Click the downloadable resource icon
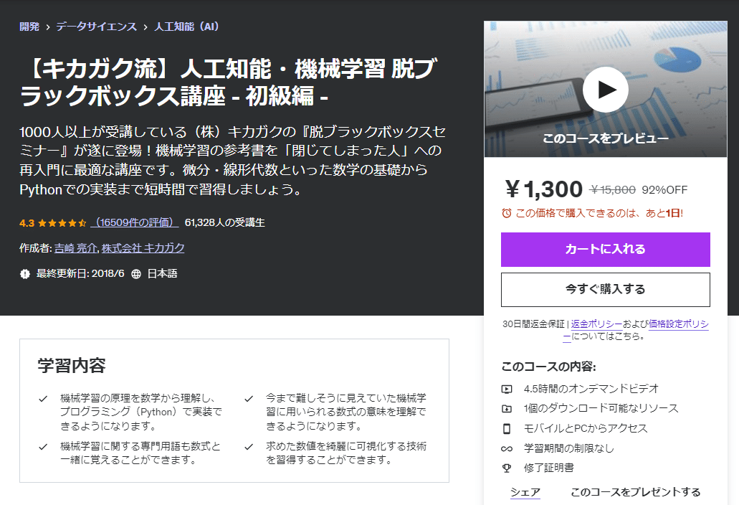This screenshot has width=739, height=505. tap(507, 409)
